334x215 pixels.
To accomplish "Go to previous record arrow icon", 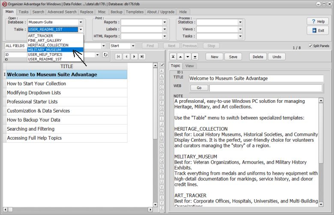I will [126, 57].
